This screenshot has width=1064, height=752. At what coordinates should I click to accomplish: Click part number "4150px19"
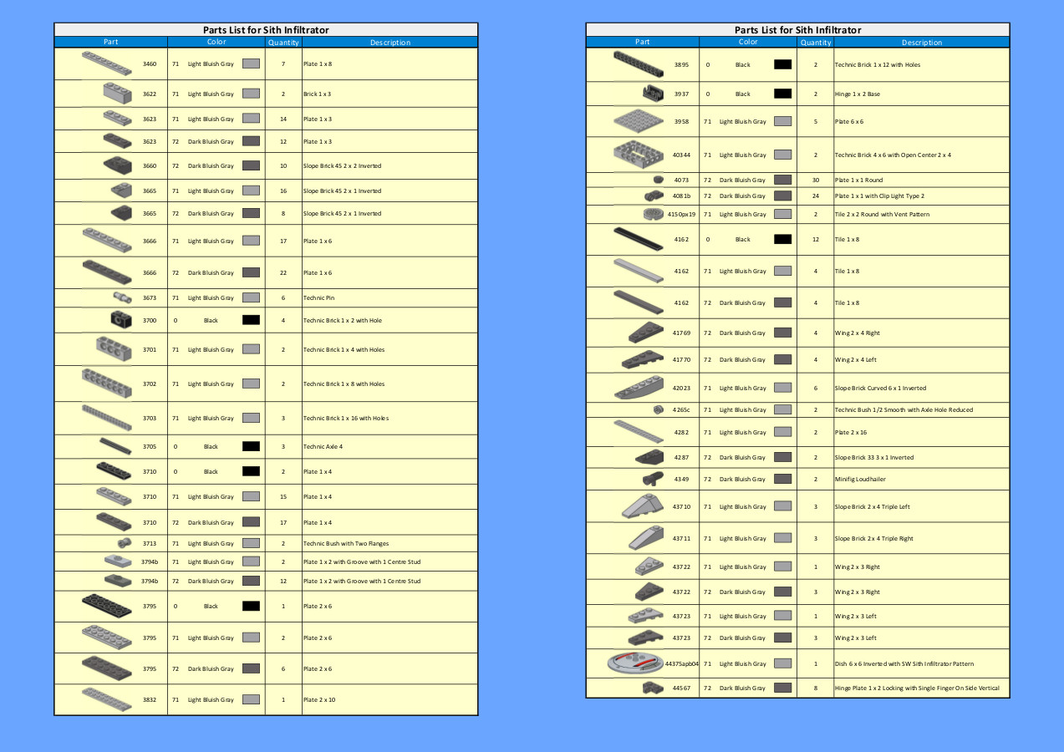pos(682,214)
